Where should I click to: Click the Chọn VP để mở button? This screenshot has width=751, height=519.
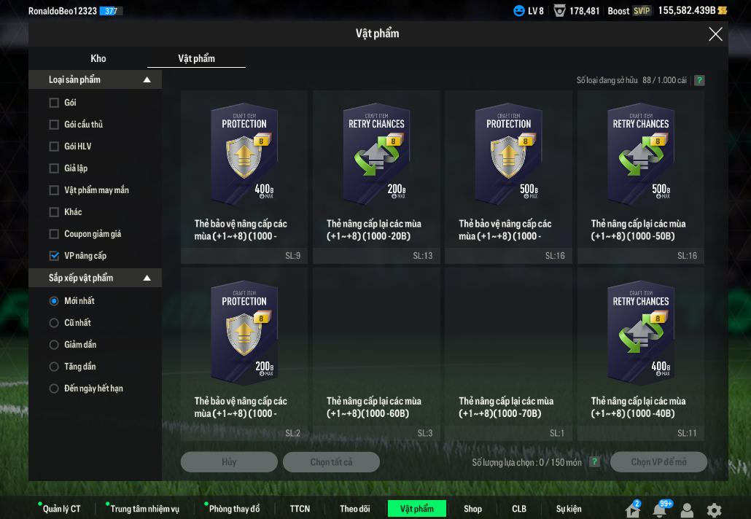click(658, 462)
